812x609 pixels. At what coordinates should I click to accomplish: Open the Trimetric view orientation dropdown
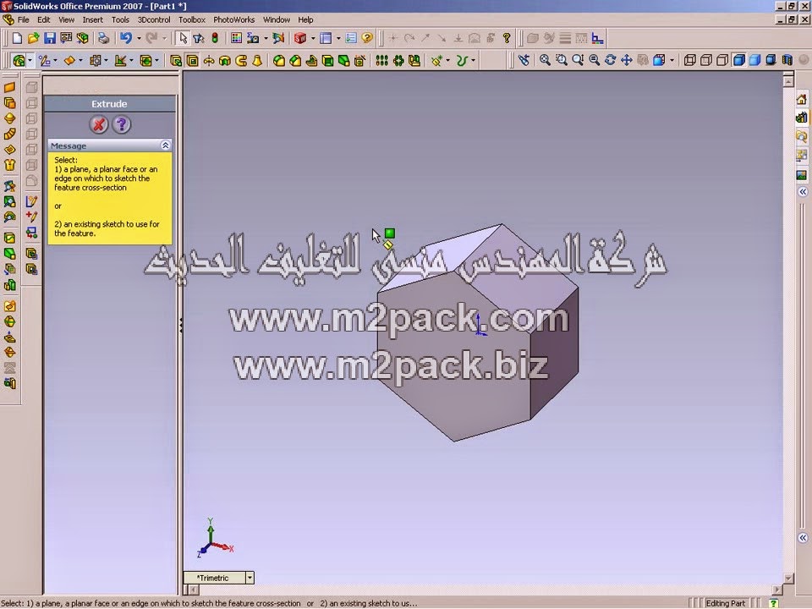250,578
